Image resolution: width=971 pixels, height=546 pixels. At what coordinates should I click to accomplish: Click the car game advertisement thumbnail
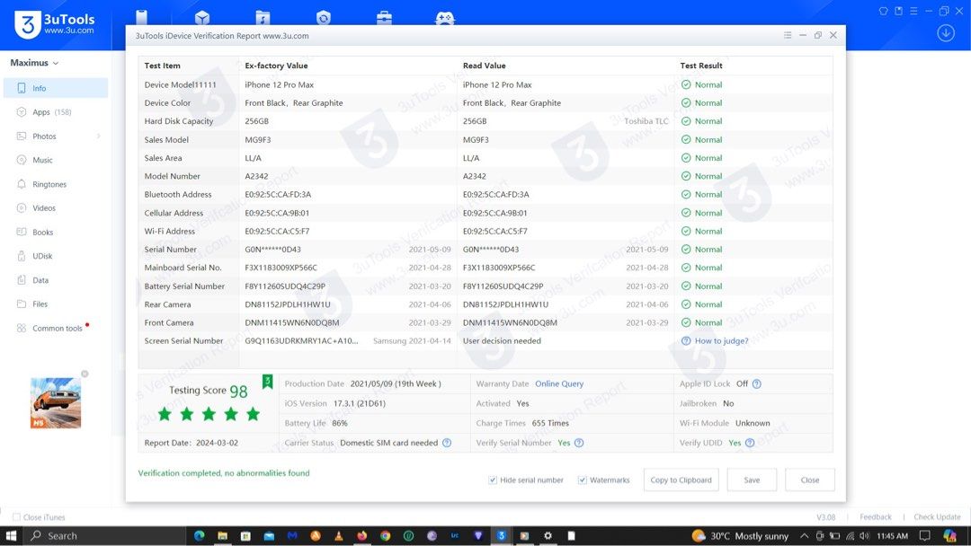point(56,402)
